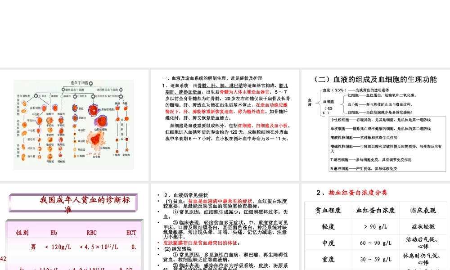Open the 2.血液病常见症状 slide thumbnail
The width and height of the screenshot is (450, 270).
click(225, 227)
